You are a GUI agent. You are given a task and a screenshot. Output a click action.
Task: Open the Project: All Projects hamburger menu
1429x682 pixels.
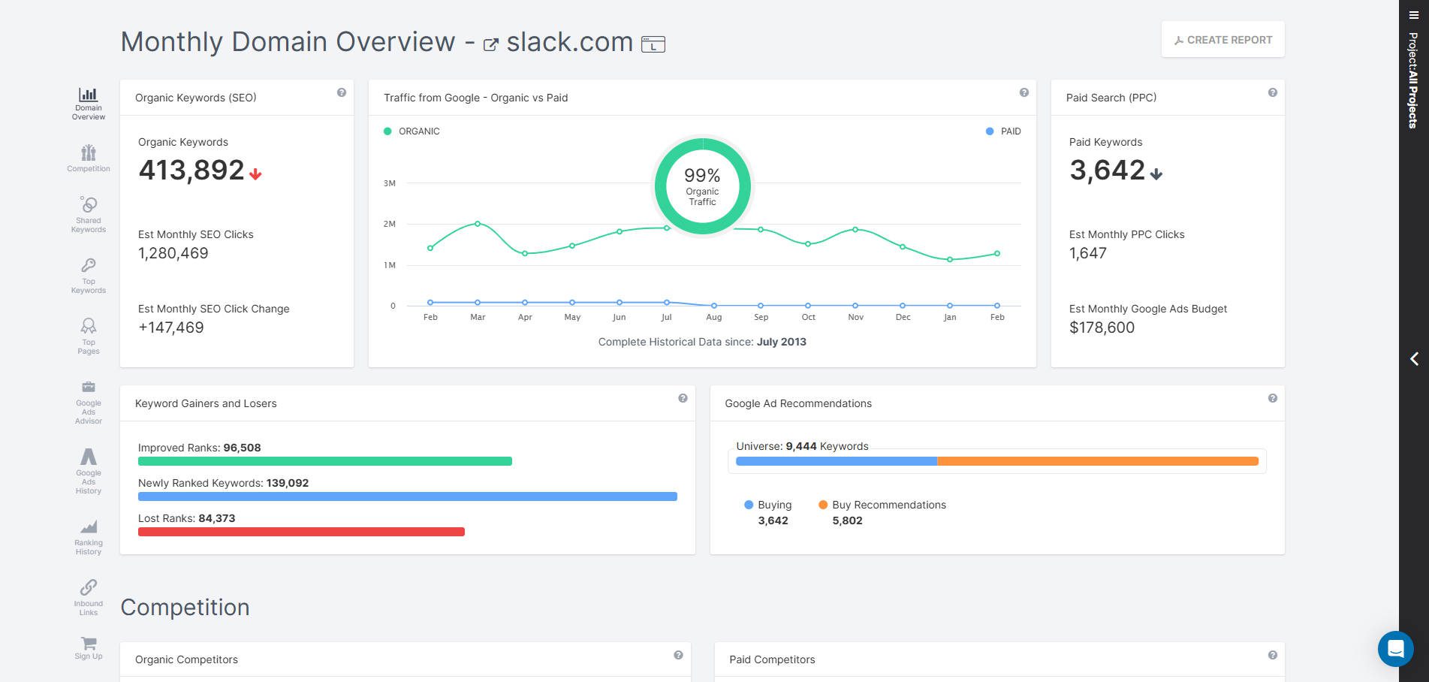[1412, 14]
